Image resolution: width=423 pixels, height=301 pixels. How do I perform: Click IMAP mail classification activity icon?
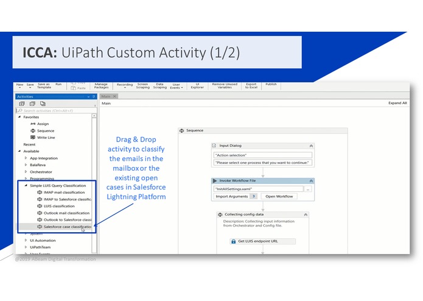pos(40,193)
